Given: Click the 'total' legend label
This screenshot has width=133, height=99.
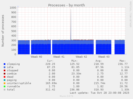Looking at the screenshot, I should click(x=11, y=90).
